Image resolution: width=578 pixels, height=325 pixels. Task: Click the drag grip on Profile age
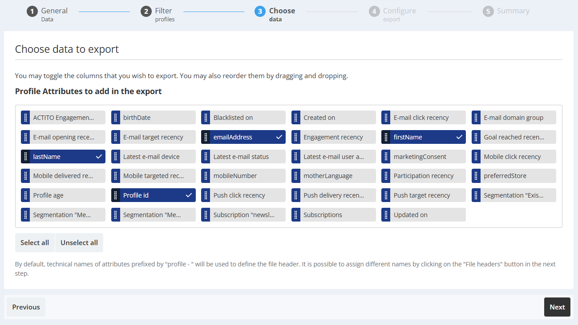tap(25, 195)
